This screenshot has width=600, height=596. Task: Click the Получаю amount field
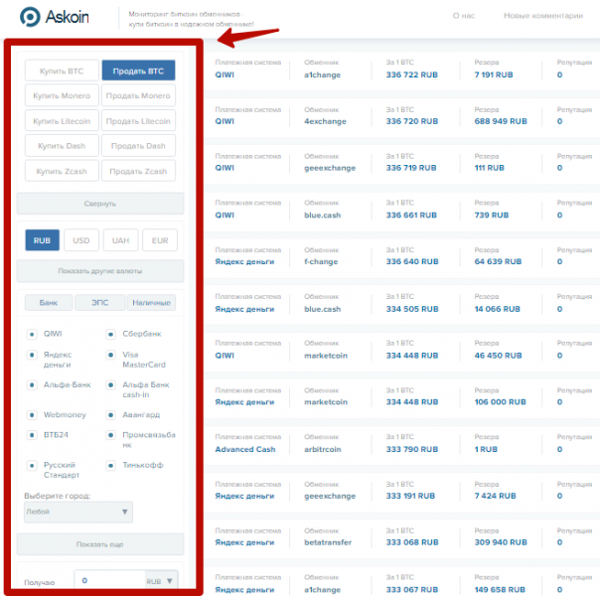[109, 581]
